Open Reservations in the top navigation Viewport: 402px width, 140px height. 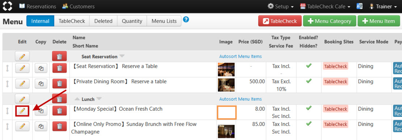click(x=37, y=7)
